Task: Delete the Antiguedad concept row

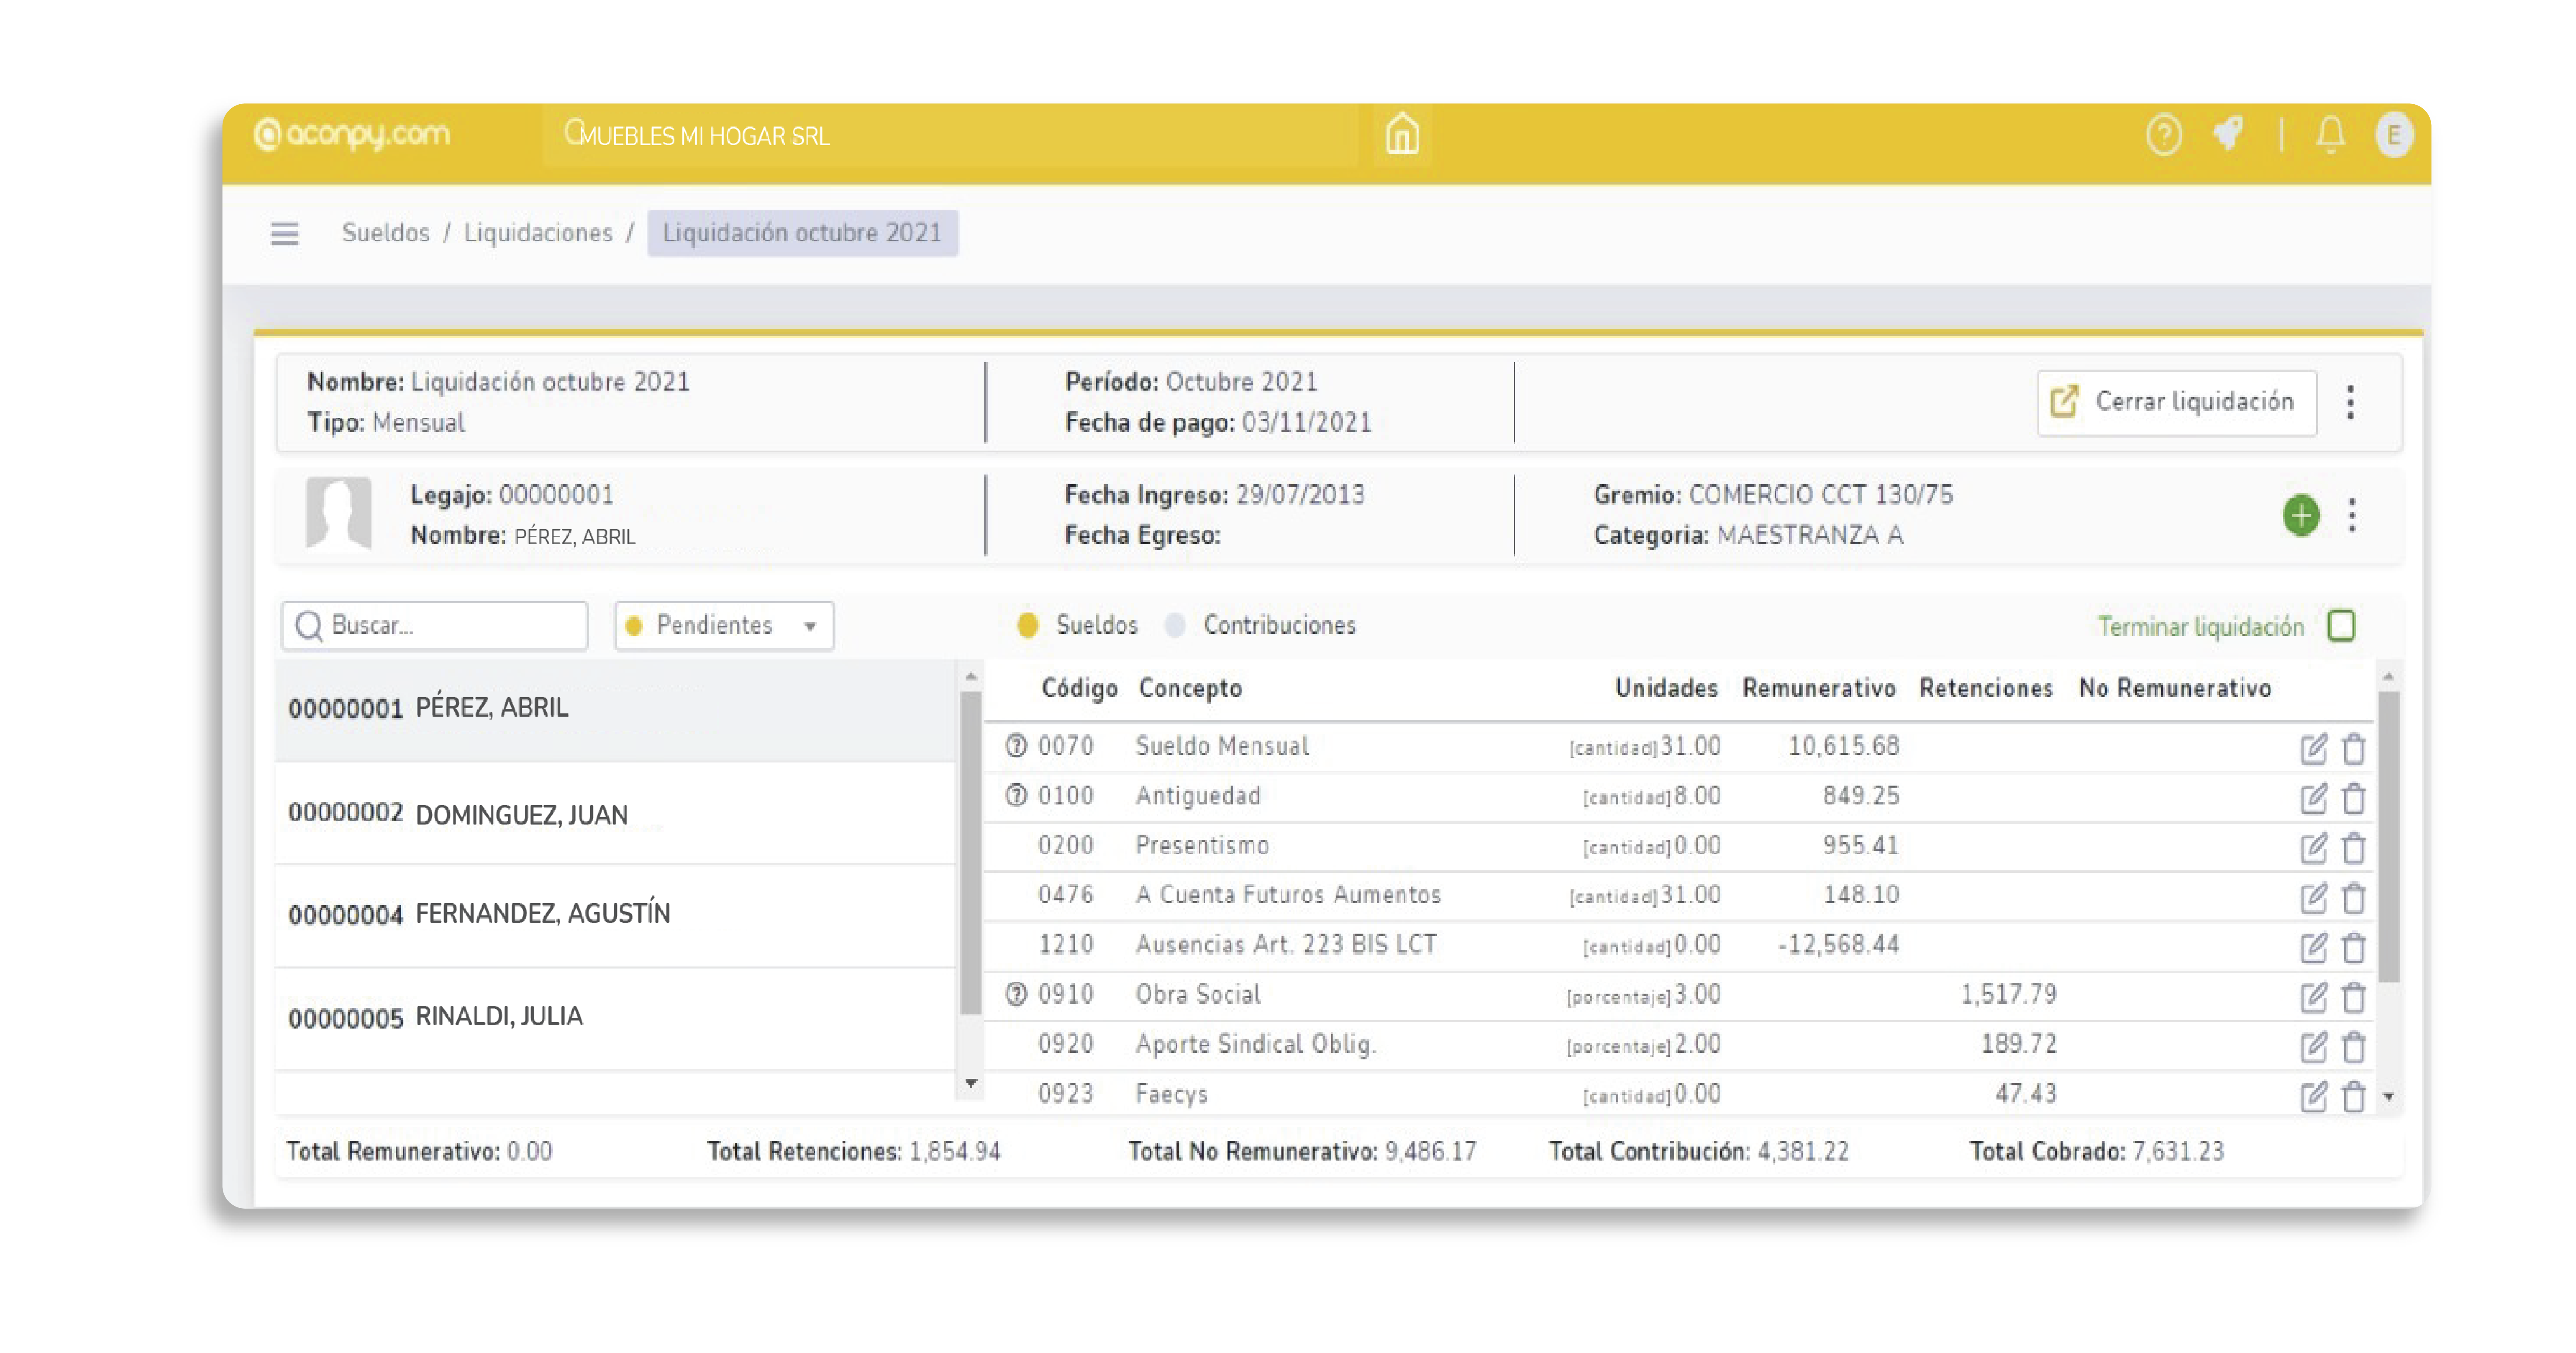Action: point(2354,798)
